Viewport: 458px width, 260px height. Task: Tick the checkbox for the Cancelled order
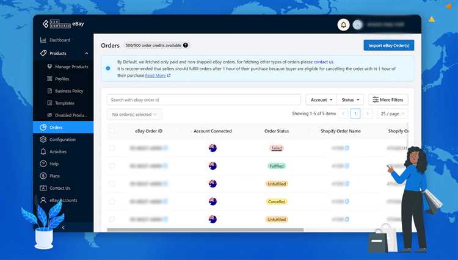pyautogui.click(x=112, y=201)
